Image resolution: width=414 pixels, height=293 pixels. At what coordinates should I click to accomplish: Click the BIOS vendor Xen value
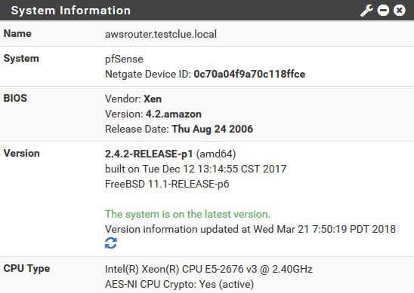pyautogui.click(x=153, y=99)
